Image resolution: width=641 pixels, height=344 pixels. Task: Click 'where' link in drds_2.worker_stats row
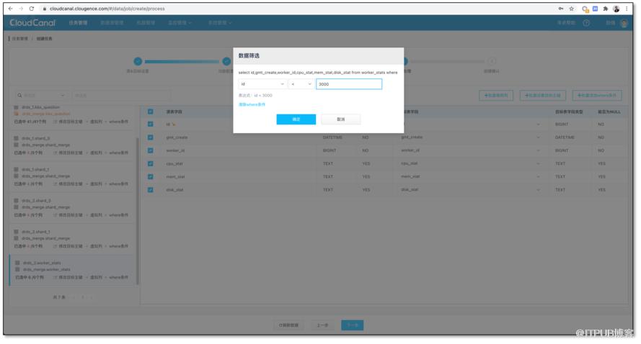pyautogui.click(x=118, y=278)
